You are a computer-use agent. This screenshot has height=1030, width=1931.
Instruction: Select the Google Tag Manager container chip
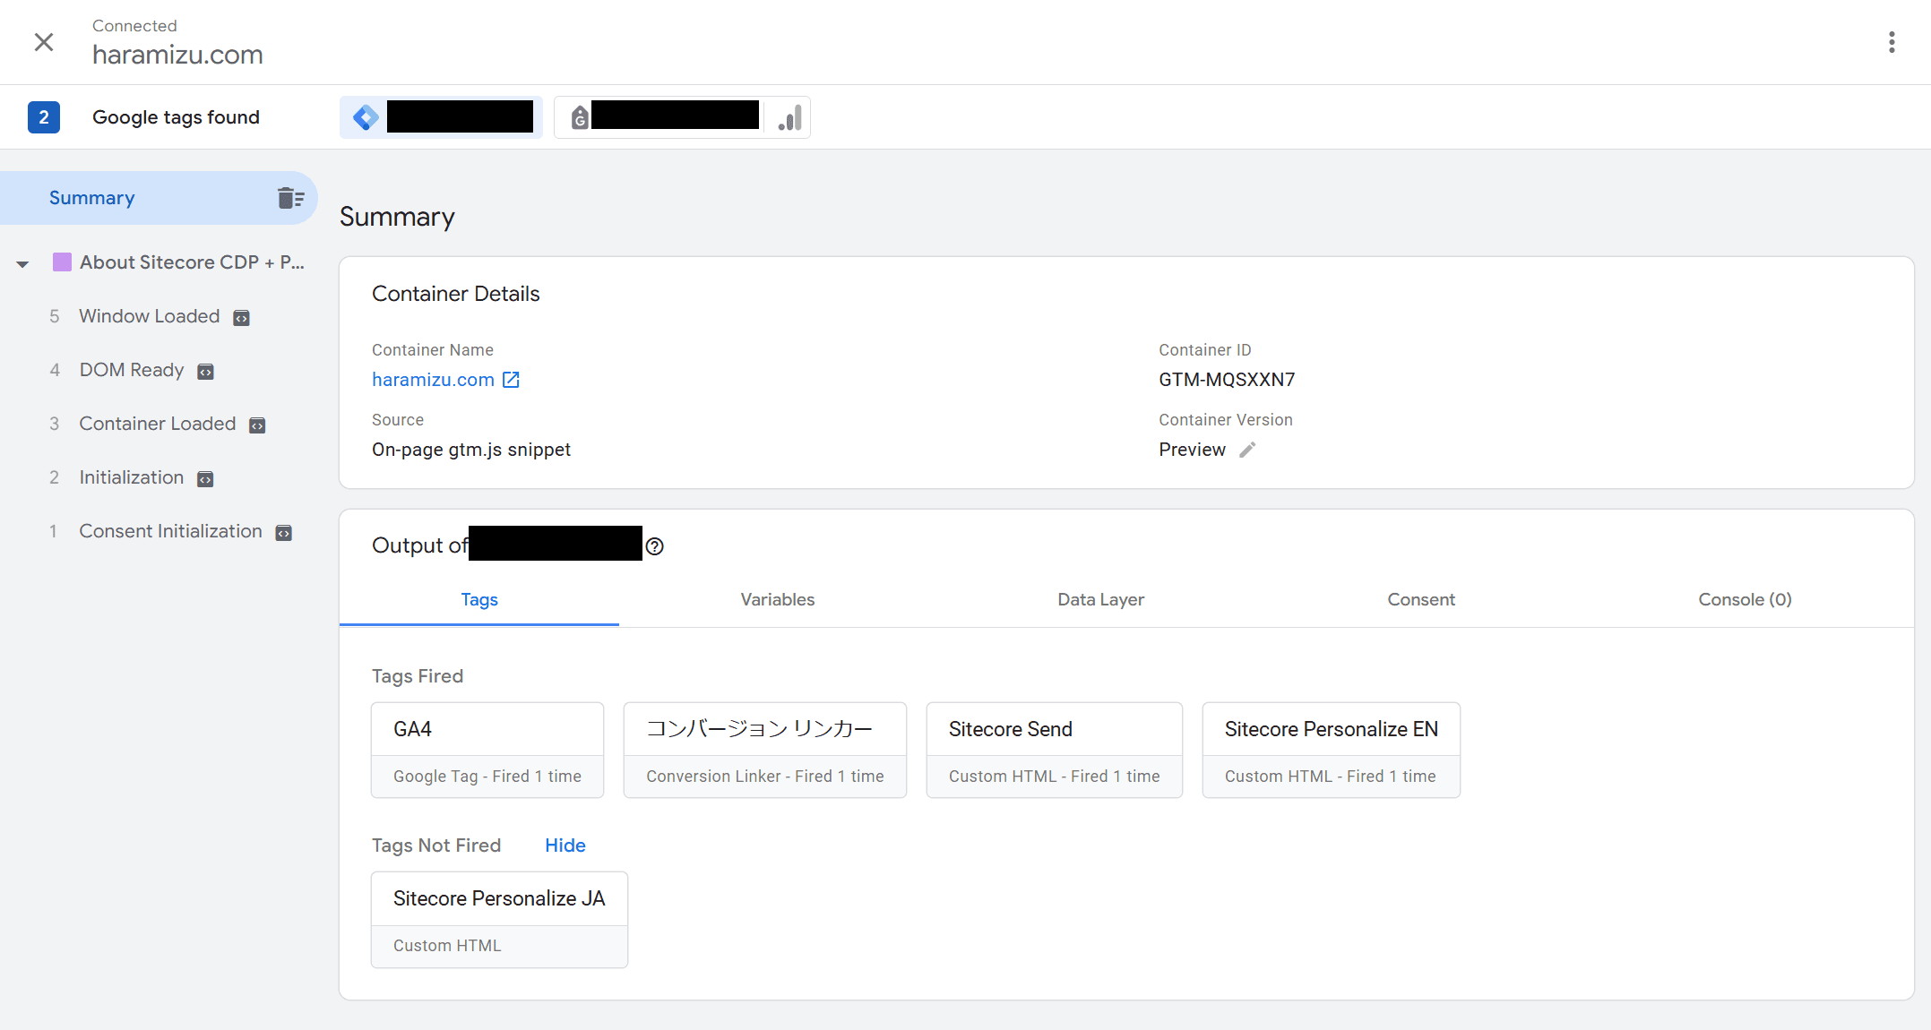[x=441, y=117]
